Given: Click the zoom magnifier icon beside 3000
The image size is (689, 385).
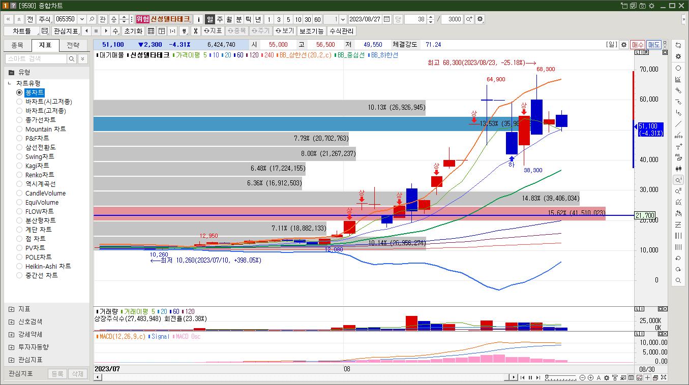Looking at the screenshot, I should (x=469, y=19).
